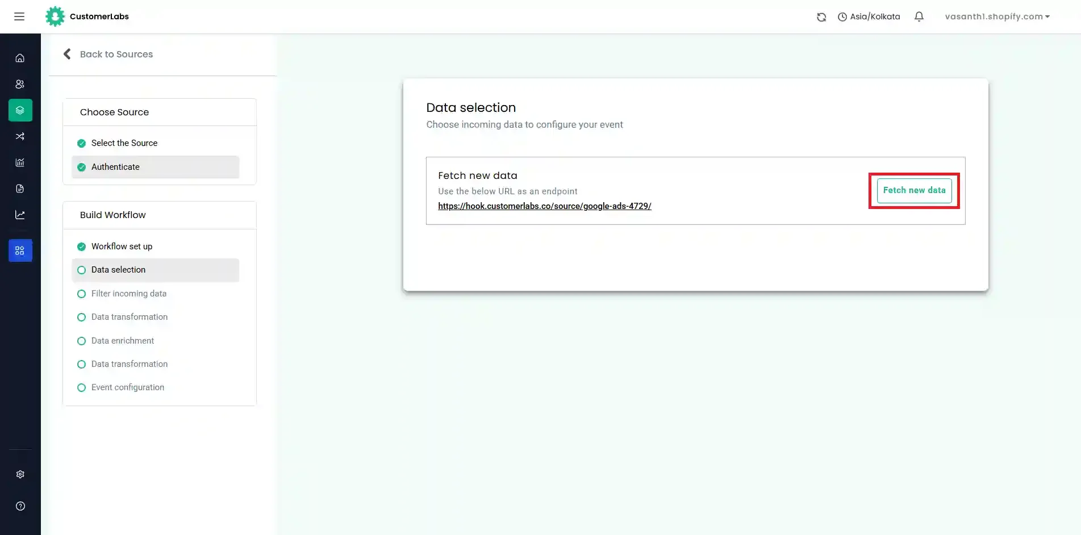1081x535 pixels.
Task: Open the hamburger menu
Action: point(19,16)
